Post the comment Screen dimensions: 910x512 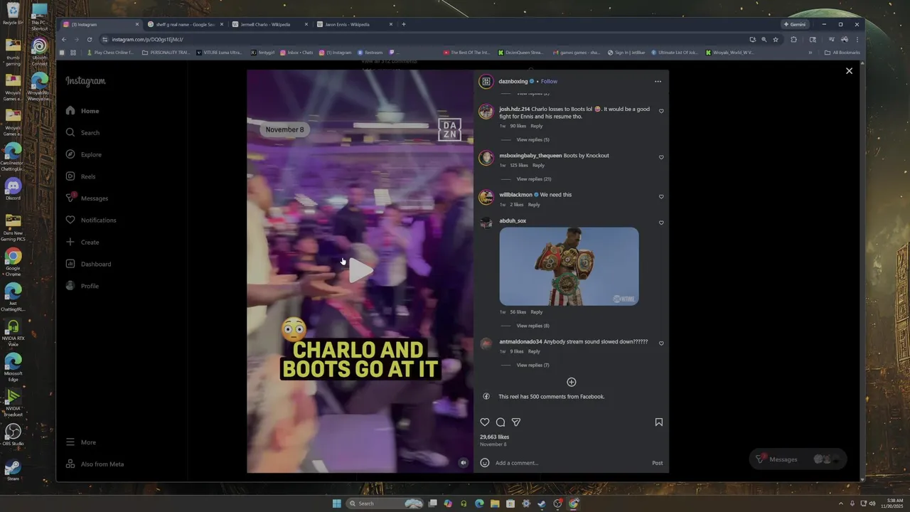(658, 464)
